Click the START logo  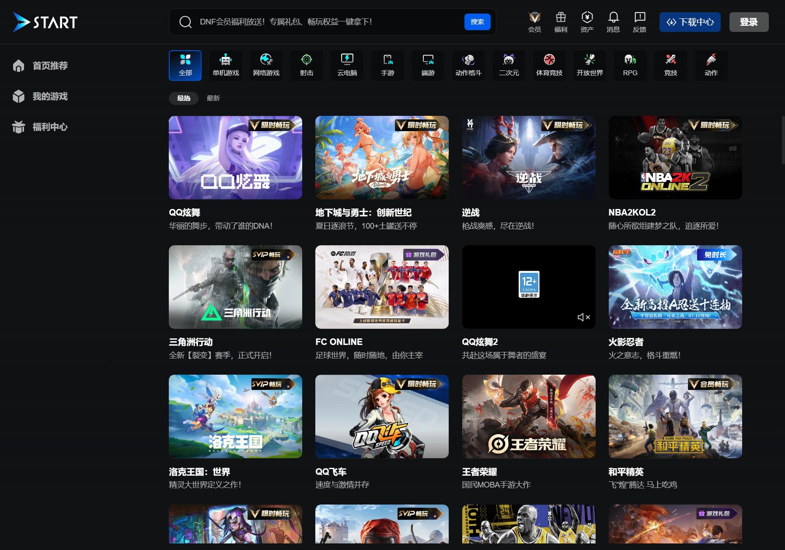click(45, 22)
